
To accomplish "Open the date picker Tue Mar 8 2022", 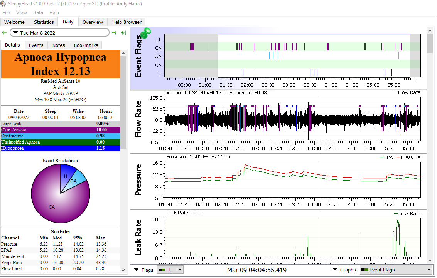I will (59, 33).
